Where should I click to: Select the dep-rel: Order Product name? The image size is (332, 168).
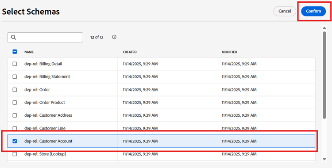(44, 103)
